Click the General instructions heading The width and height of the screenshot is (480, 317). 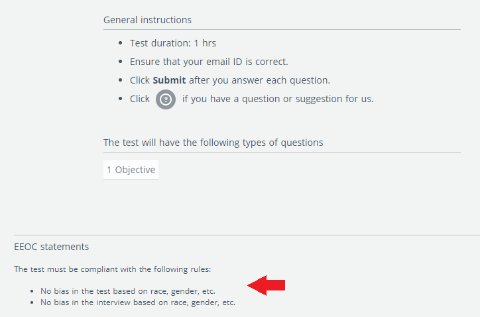click(147, 20)
